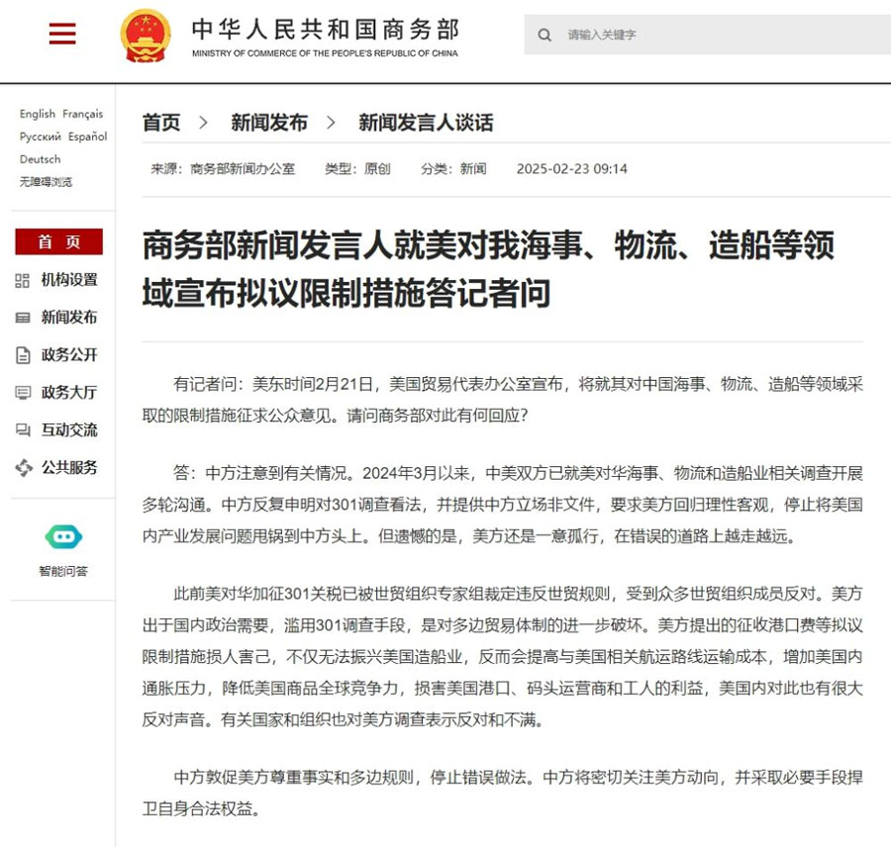Open 新闻发布 from the breadcrumb
The width and height of the screenshot is (891, 847).
click(269, 122)
